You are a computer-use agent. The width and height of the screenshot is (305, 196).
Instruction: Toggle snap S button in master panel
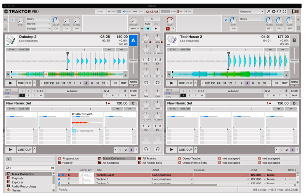[168, 29]
